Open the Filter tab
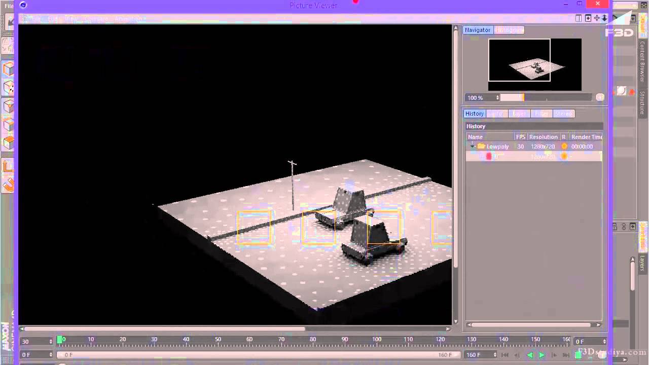This screenshot has width=649, height=365. coord(542,114)
